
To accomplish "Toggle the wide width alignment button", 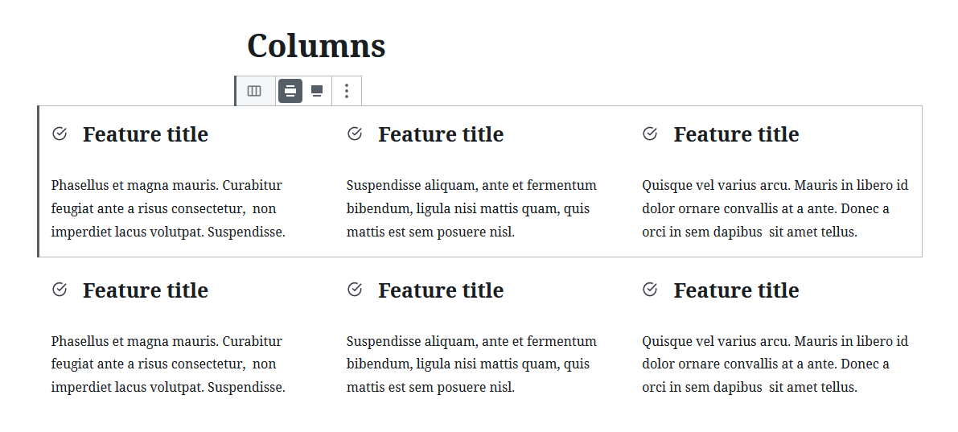I will pos(290,91).
